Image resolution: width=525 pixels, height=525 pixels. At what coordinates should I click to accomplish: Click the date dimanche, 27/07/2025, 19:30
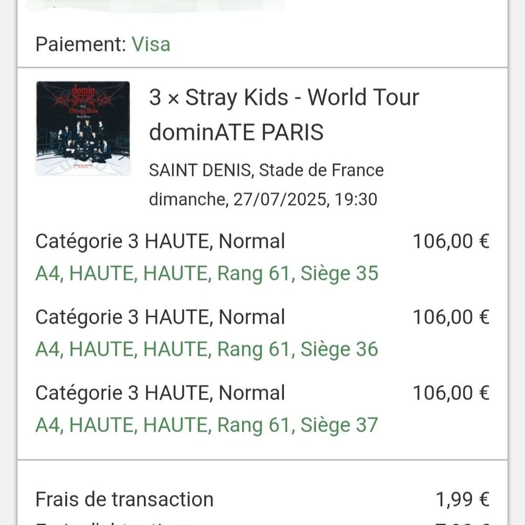tap(263, 199)
